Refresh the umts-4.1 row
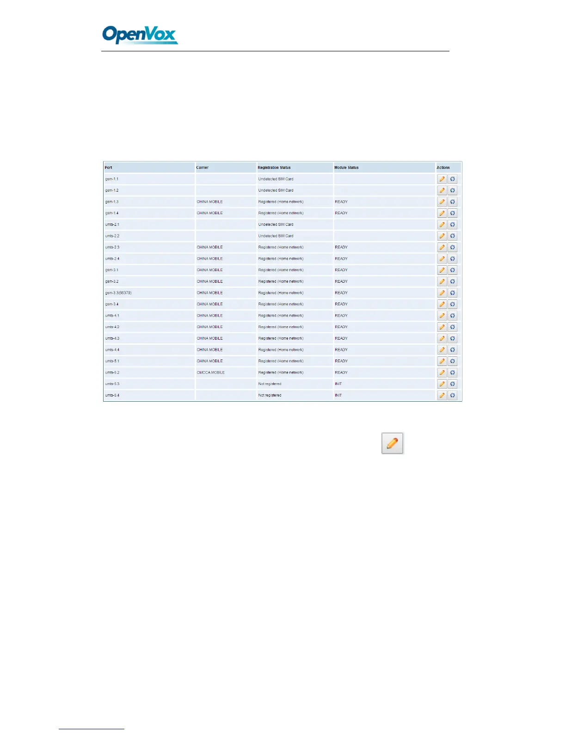The width and height of the screenshot is (566, 733). tap(453, 316)
